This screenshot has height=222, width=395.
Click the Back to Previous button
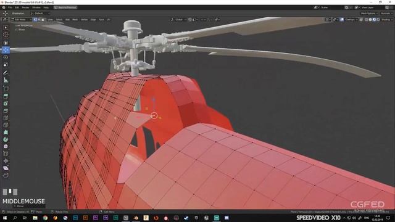pos(65,7)
